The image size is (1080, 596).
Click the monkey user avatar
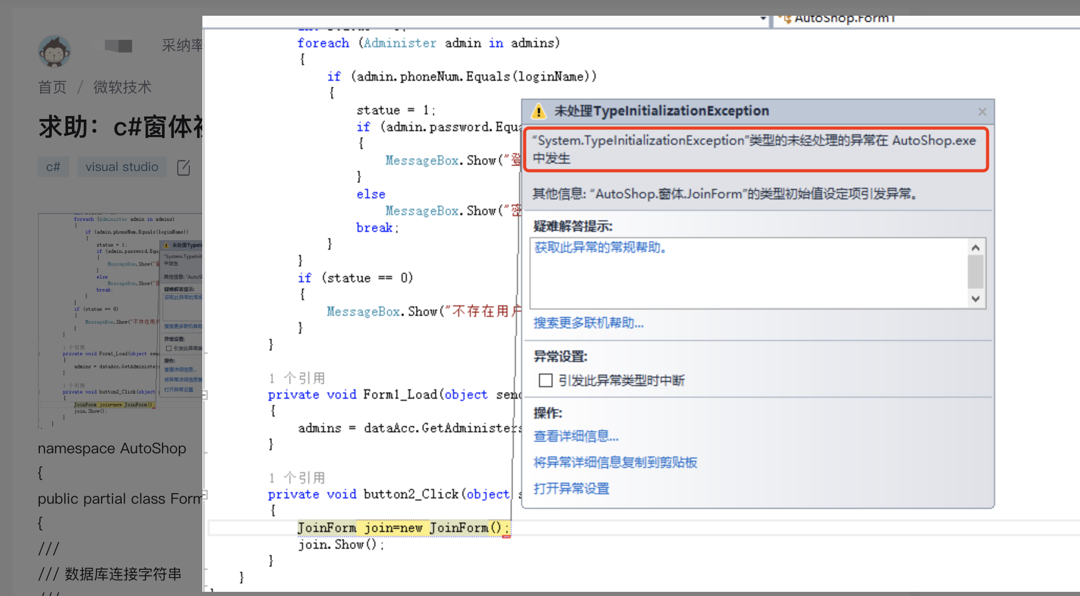54,51
